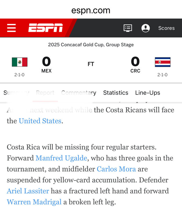Switch to the Summary tab
The width and height of the screenshot is (182, 217).
tap(16, 93)
